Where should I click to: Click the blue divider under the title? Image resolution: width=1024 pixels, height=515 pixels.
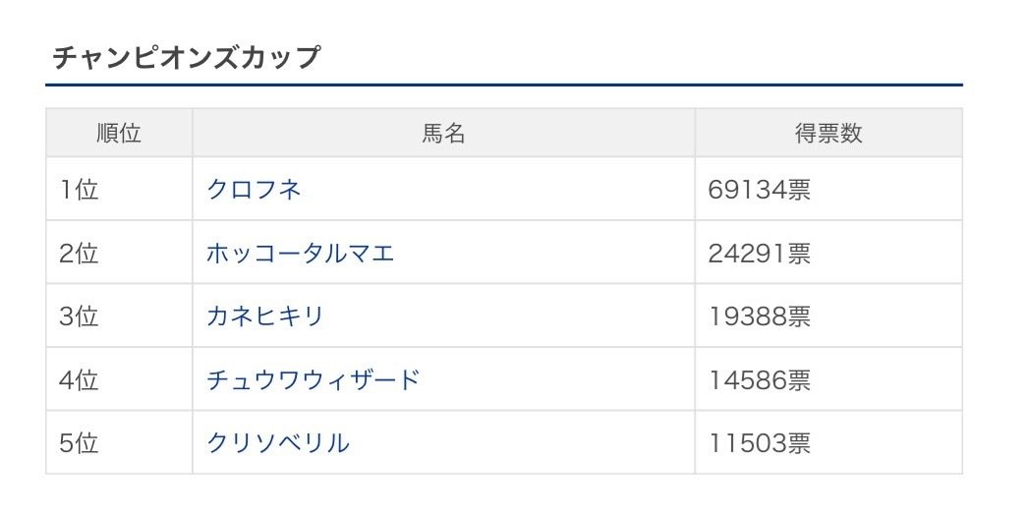coord(504,85)
